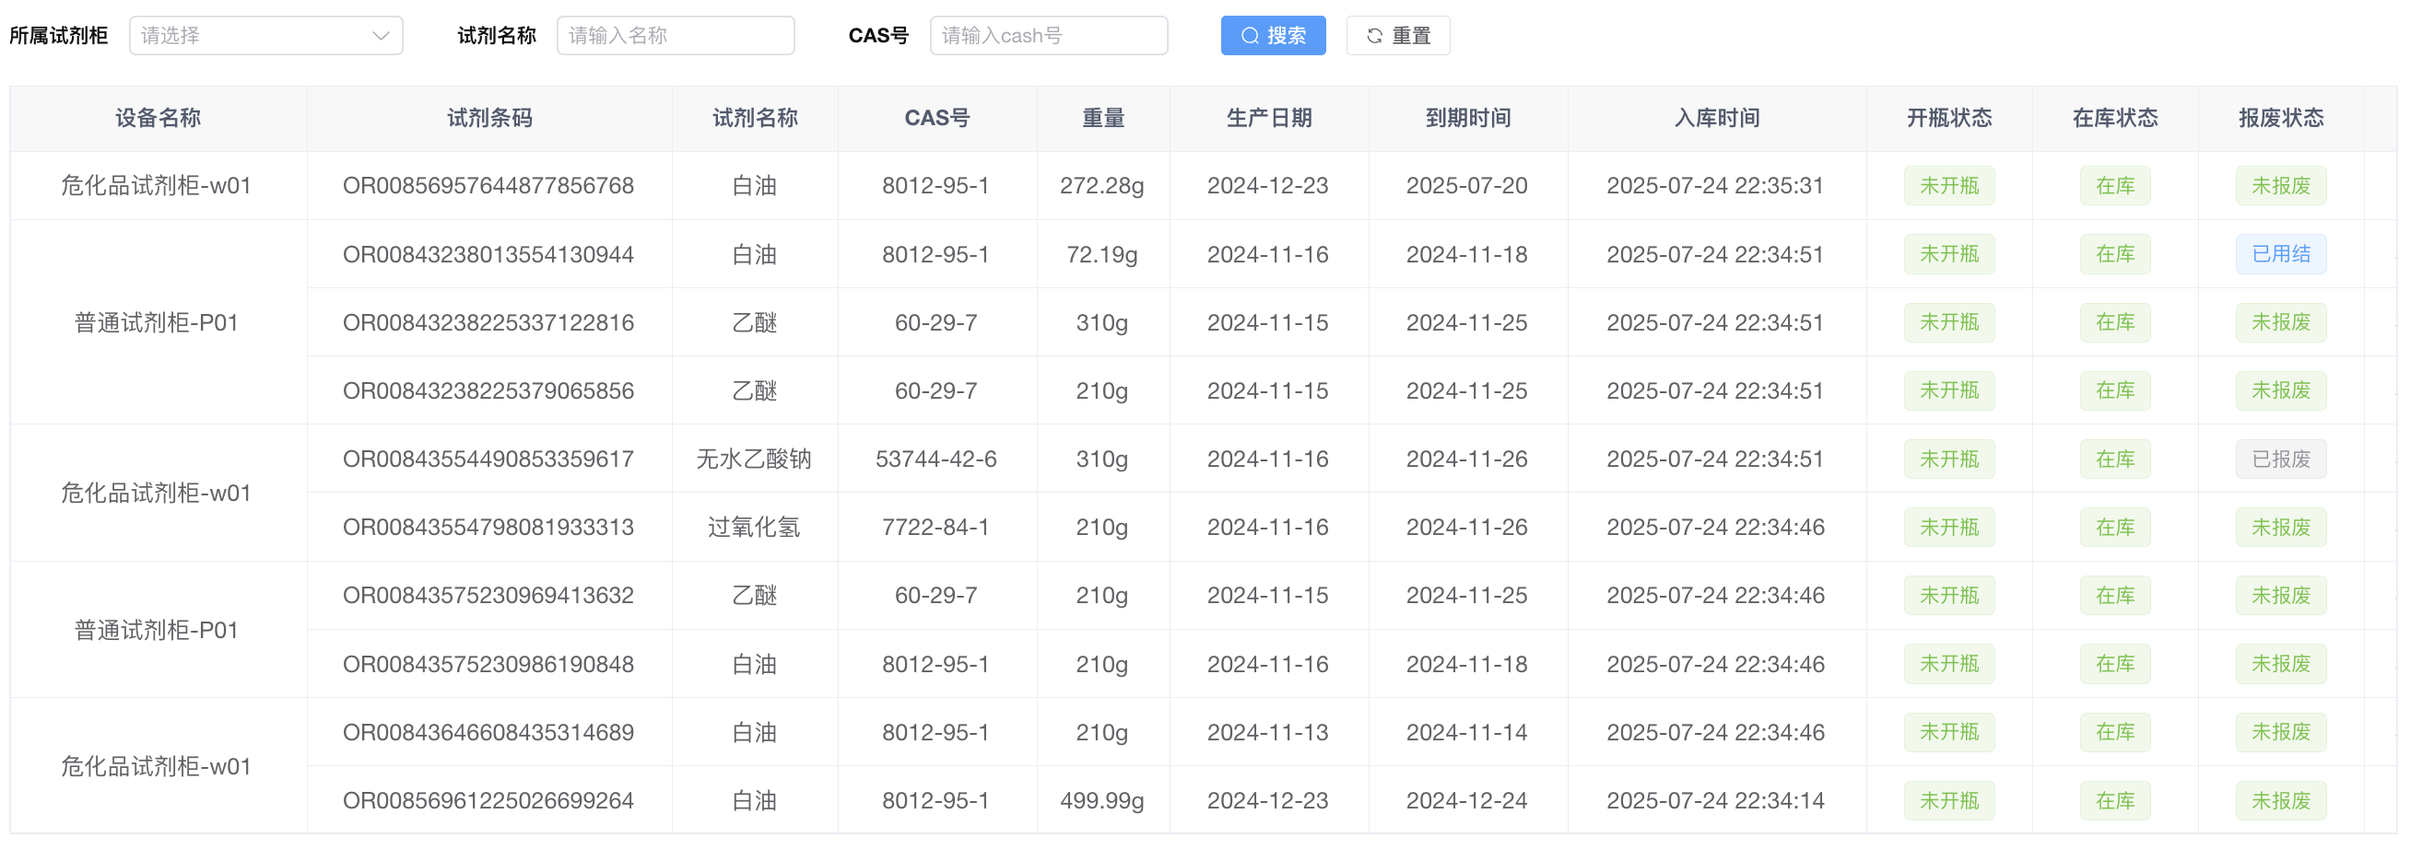This screenshot has width=2411, height=849.
Task: Click 在库 tag in the 过氧化氢 row
Action: tap(2114, 528)
